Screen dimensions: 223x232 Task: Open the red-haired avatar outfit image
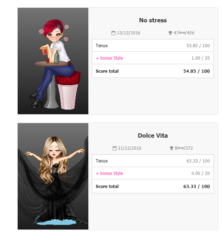pos(53,61)
